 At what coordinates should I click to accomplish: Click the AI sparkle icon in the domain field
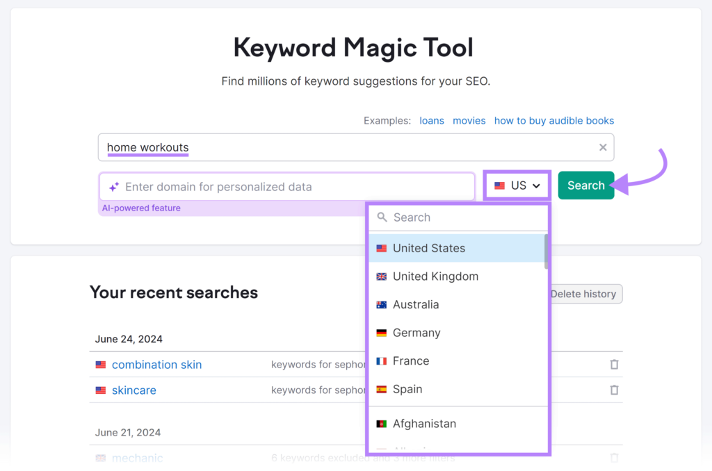tap(114, 186)
